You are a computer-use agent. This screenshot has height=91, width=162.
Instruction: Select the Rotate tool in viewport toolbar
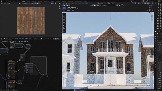coord(64,17)
